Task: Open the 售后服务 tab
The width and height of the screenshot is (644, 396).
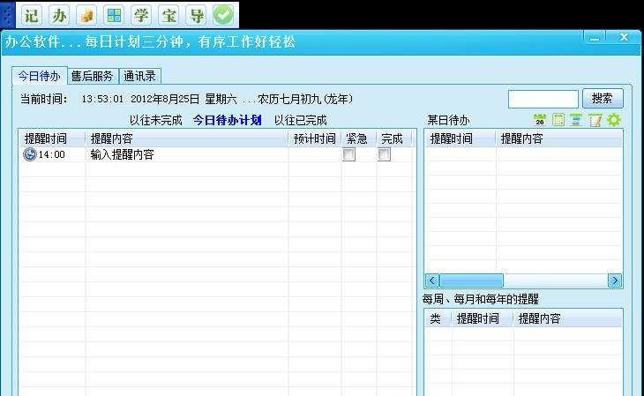Action: tap(93, 76)
